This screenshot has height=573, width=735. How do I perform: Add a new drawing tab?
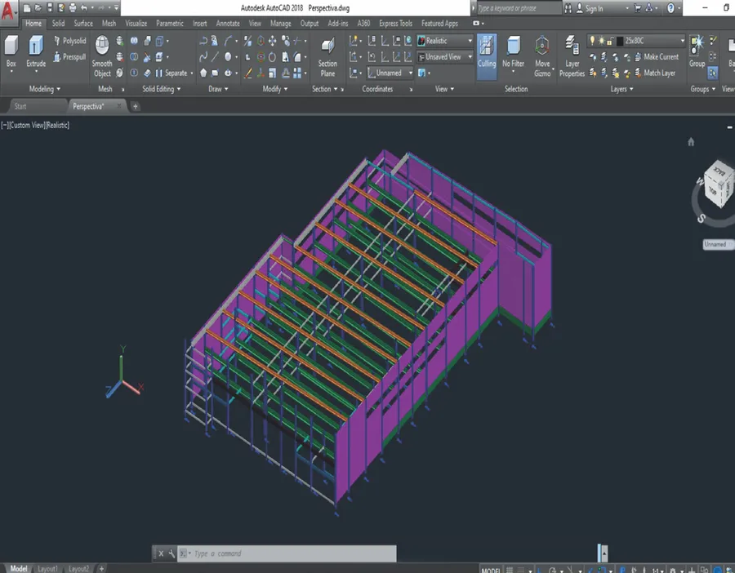[135, 106]
